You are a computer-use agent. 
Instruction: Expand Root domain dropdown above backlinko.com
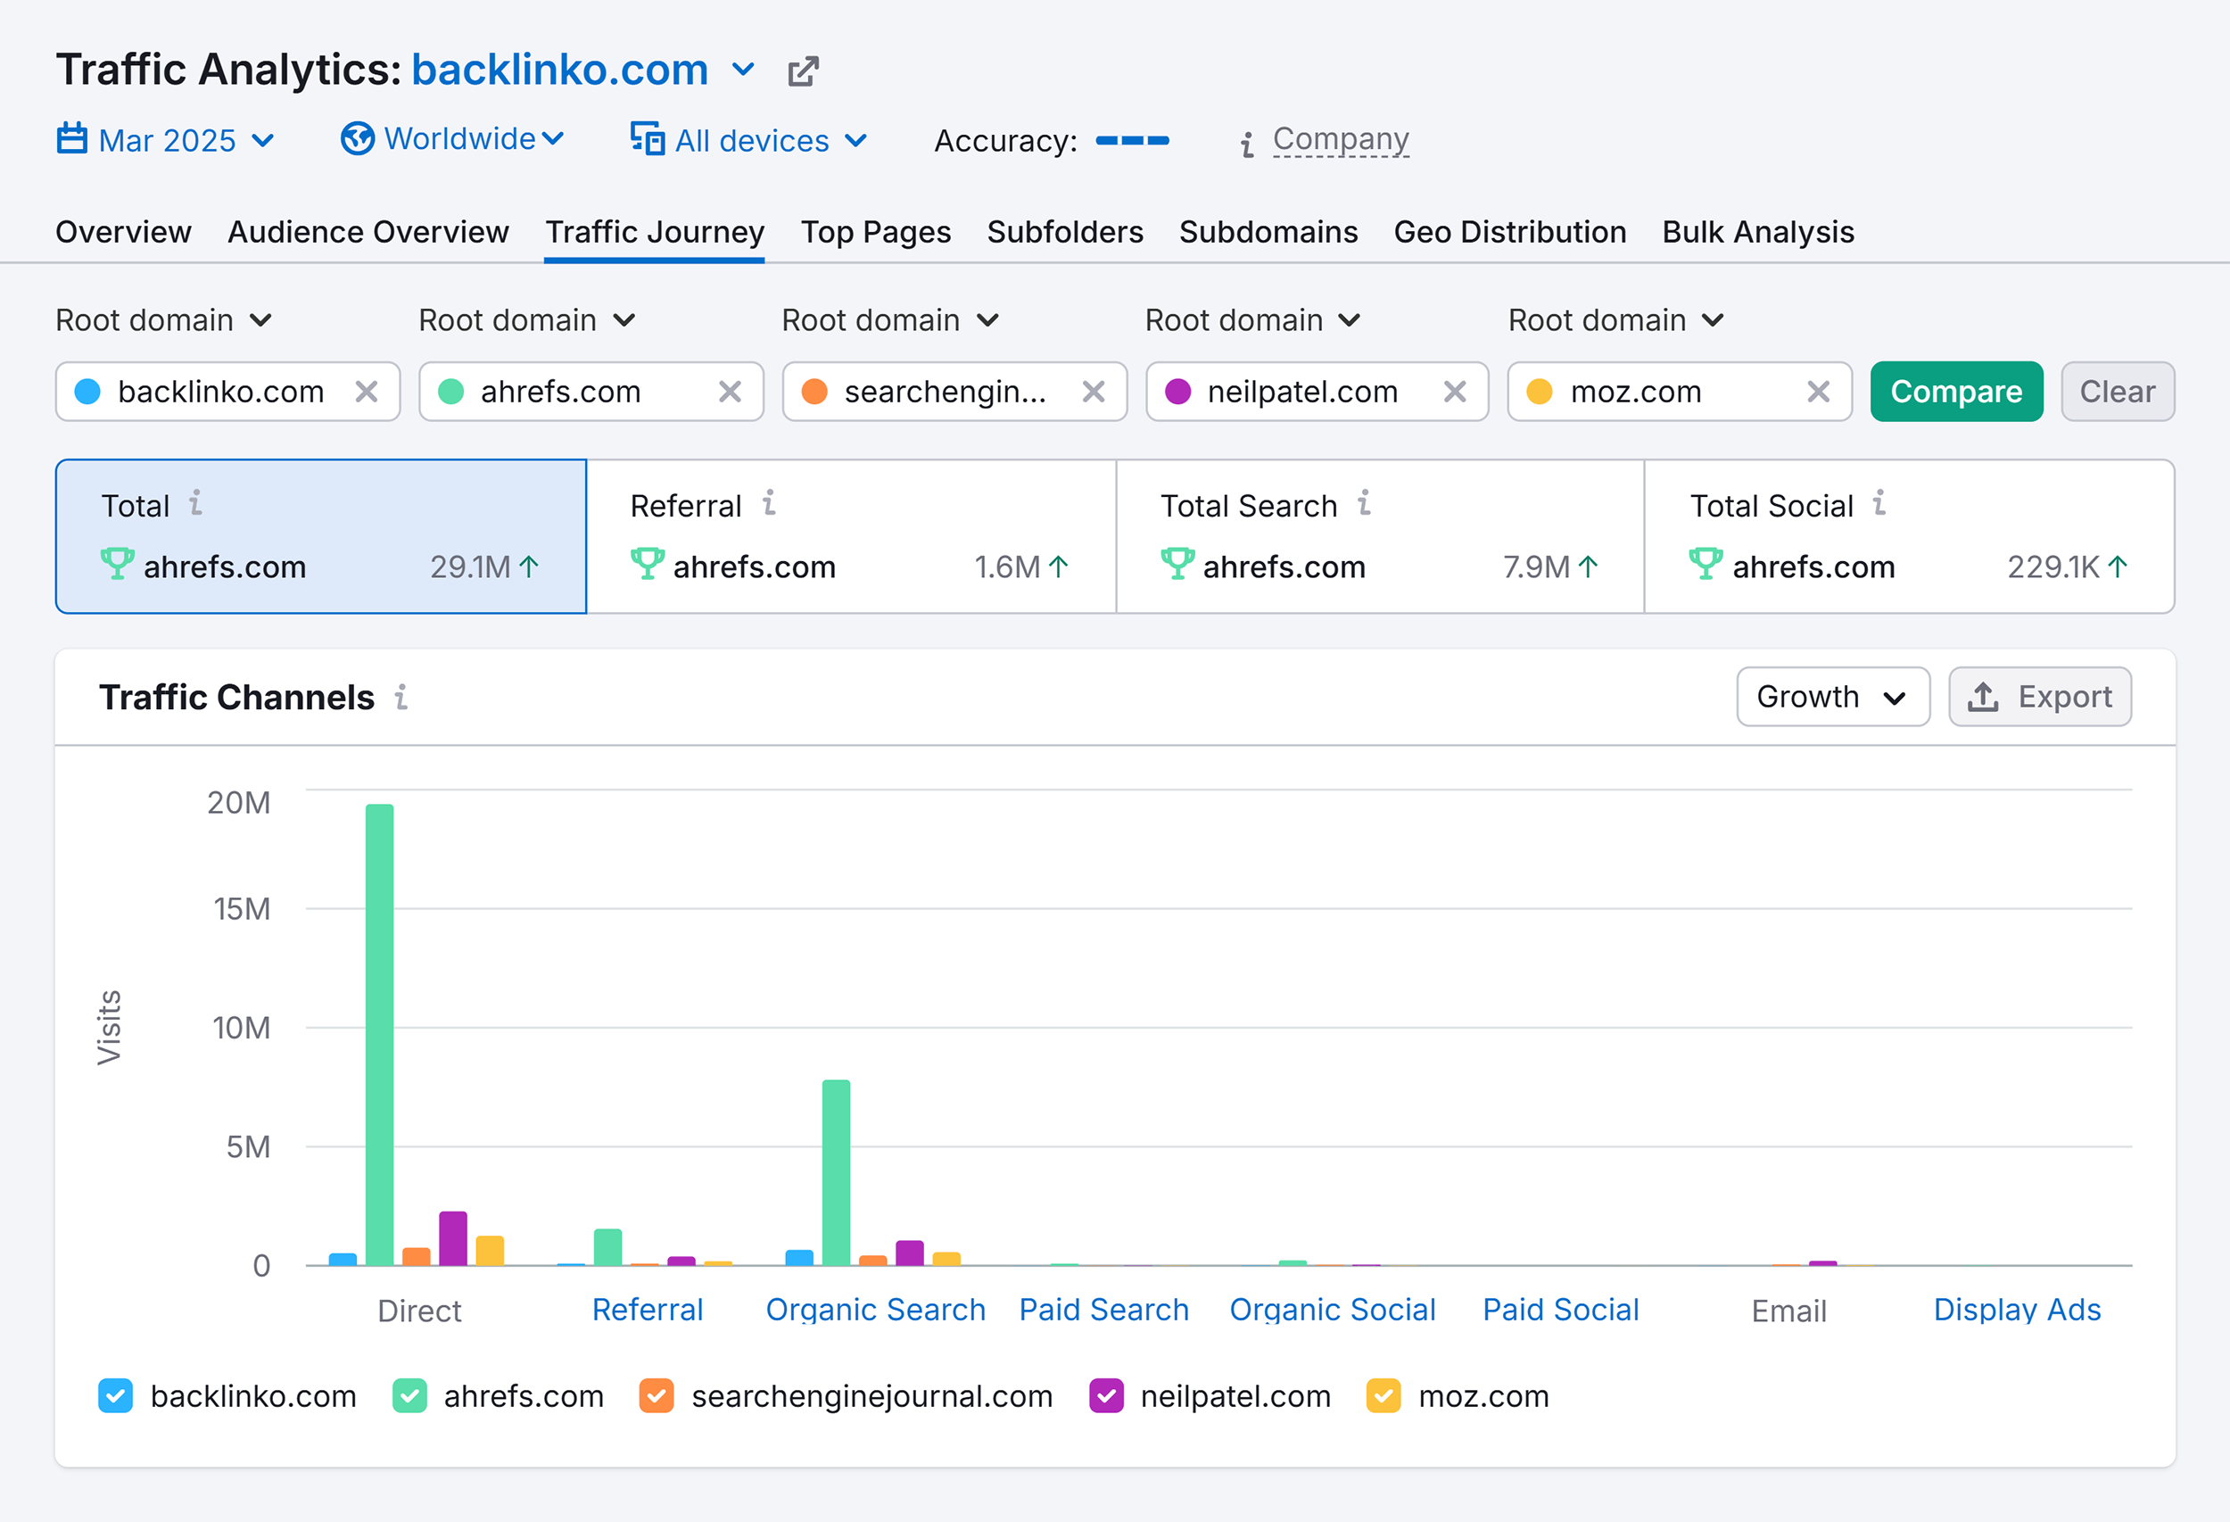point(164,320)
